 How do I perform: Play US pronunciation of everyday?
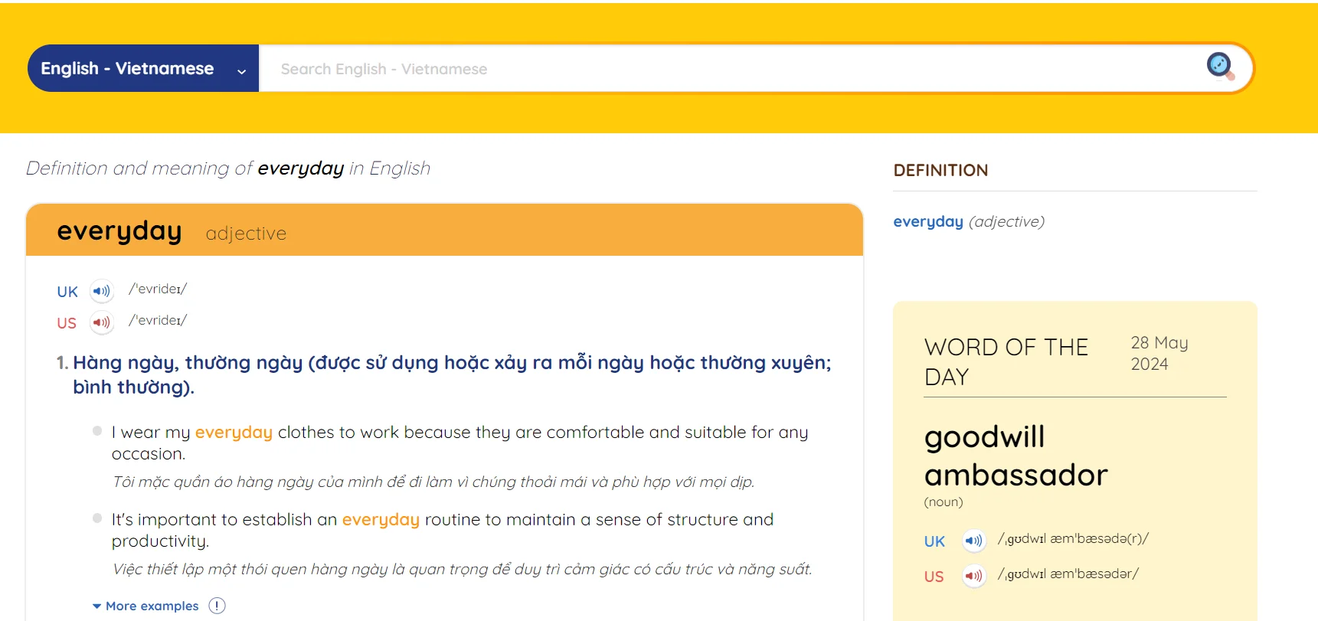pyautogui.click(x=101, y=322)
